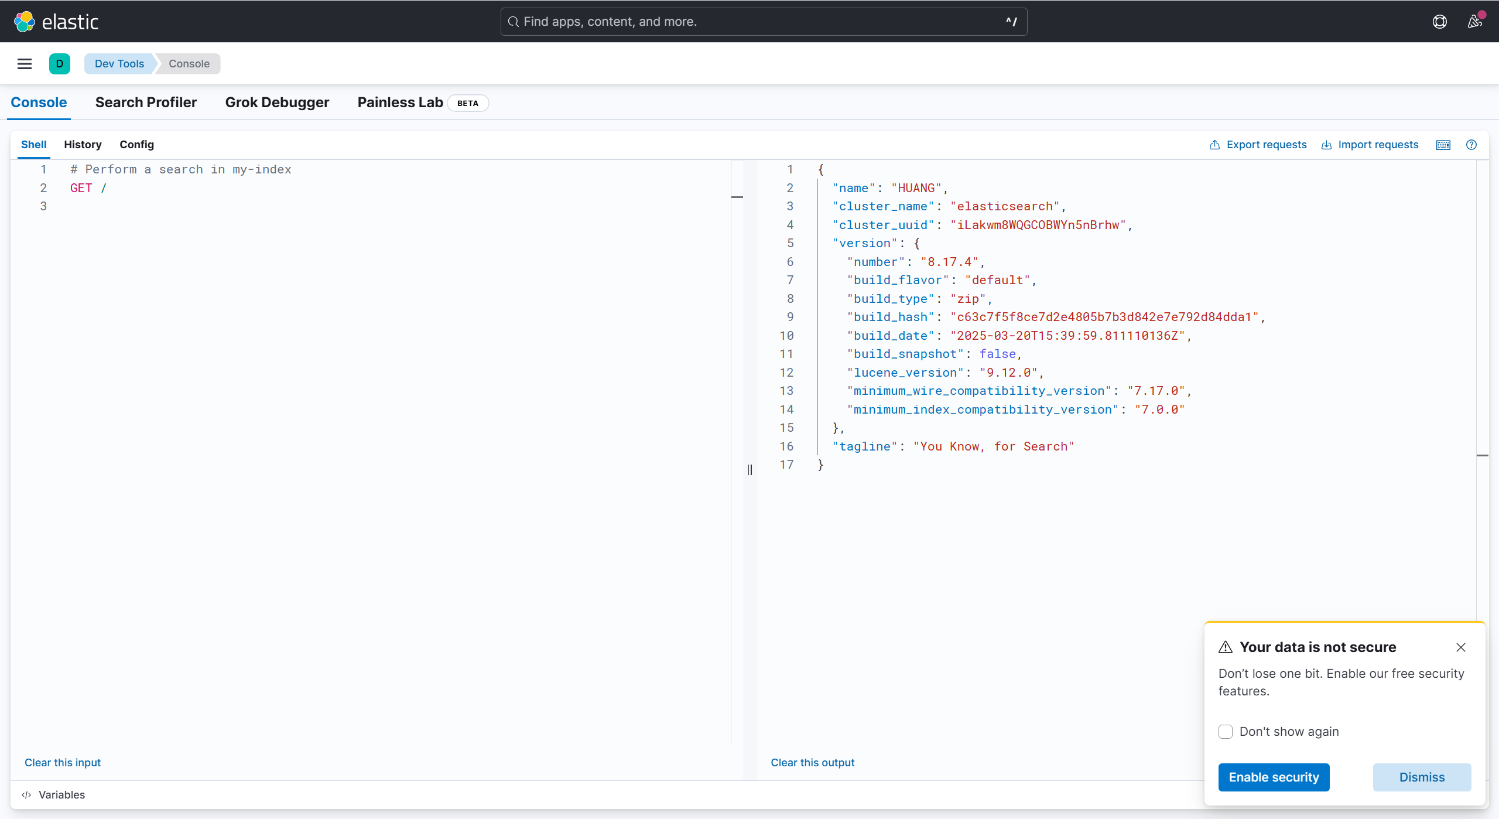Open the hamburger navigation menu
Screen dimensions: 1499x819
[x=25, y=64]
